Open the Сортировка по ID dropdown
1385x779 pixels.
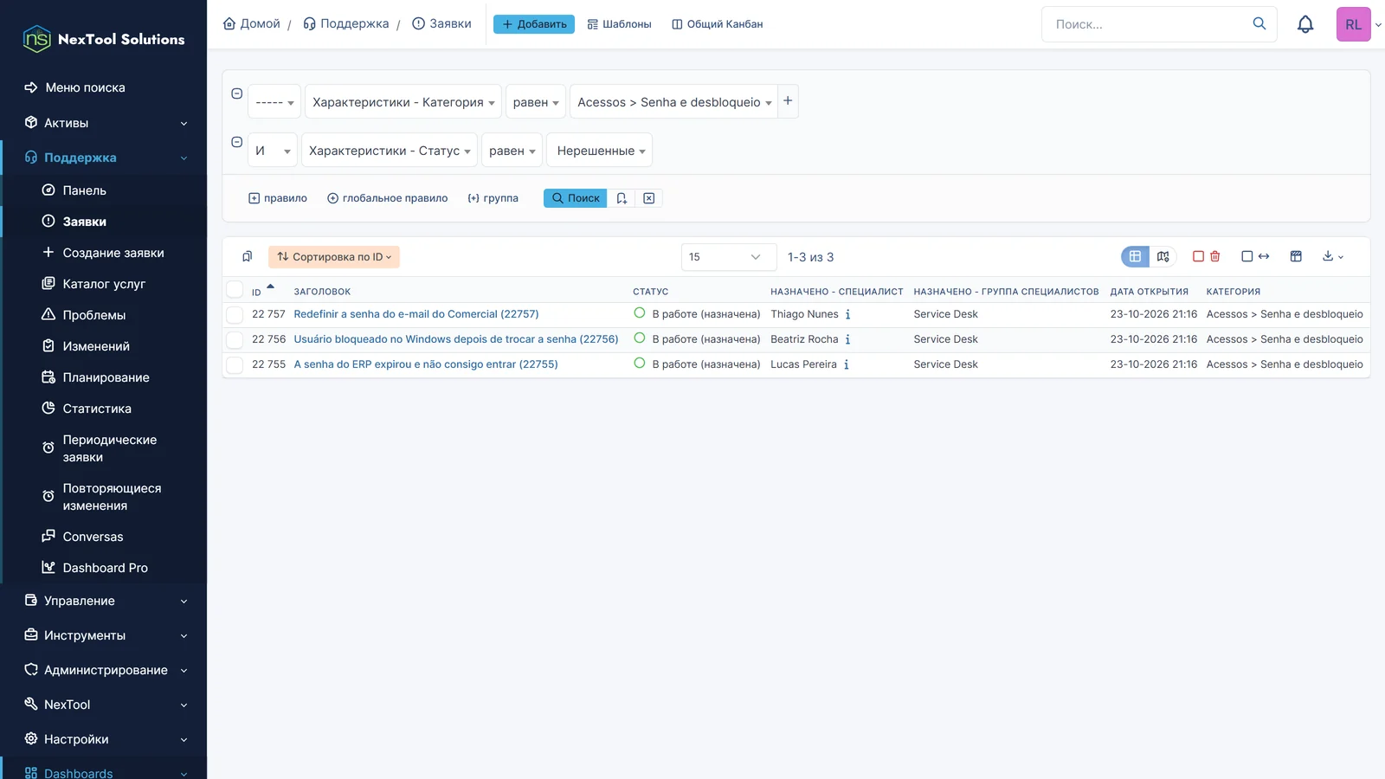click(334, 257)
